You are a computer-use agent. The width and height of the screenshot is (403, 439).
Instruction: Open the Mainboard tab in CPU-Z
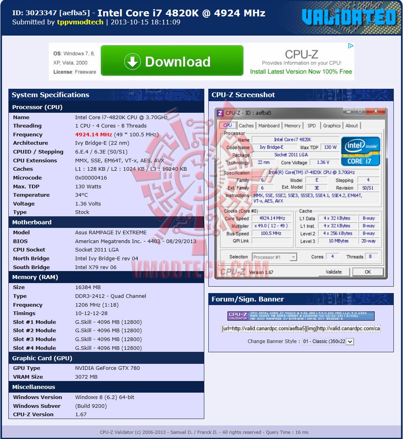[x=269, y=126]
